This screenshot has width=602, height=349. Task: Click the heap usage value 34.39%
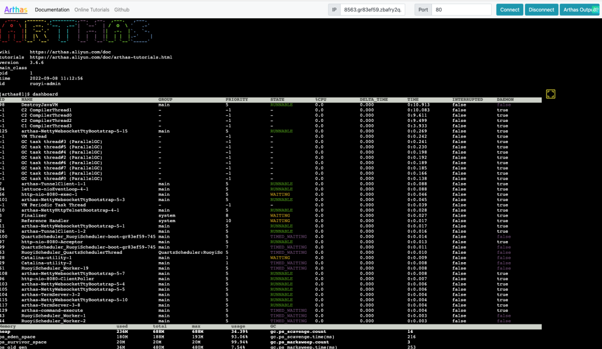point(240,332)
